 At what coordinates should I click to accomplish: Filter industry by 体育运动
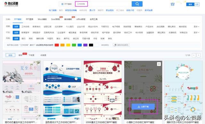point(184,32)
